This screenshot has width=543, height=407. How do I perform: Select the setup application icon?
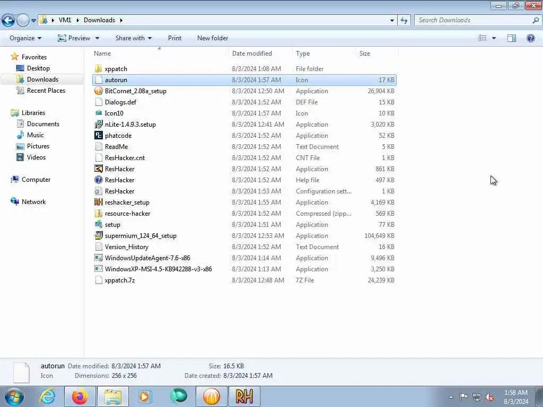click(x=98, y=225)
